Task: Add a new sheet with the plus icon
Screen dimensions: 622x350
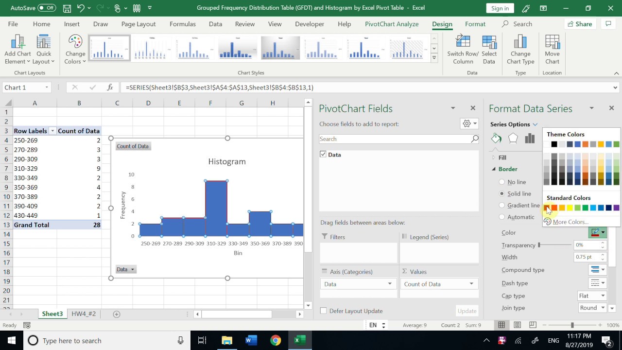Action: 117,314
